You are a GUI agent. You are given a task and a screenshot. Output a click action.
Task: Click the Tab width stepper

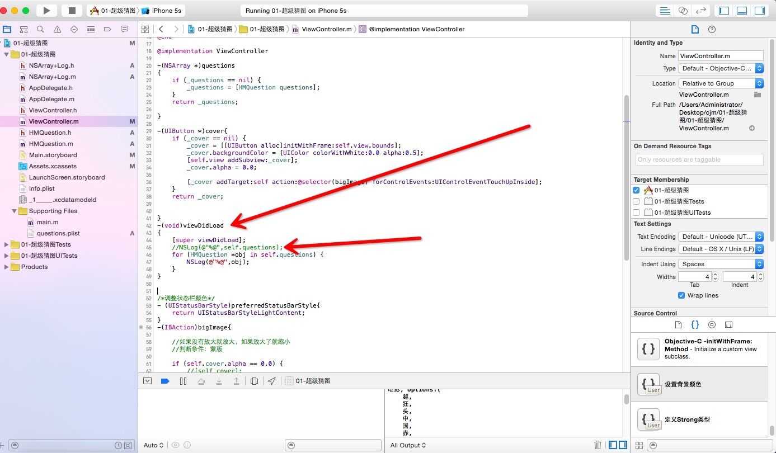click(x=715, y=277)
